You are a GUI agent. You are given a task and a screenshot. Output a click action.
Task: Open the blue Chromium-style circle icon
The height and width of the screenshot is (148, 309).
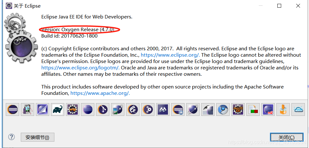click(223, 109)
